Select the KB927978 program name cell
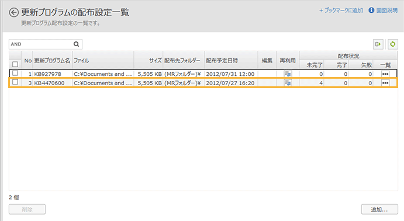This screenshot has width=404, height=221. pyautogui.click(x=53, y=74)
